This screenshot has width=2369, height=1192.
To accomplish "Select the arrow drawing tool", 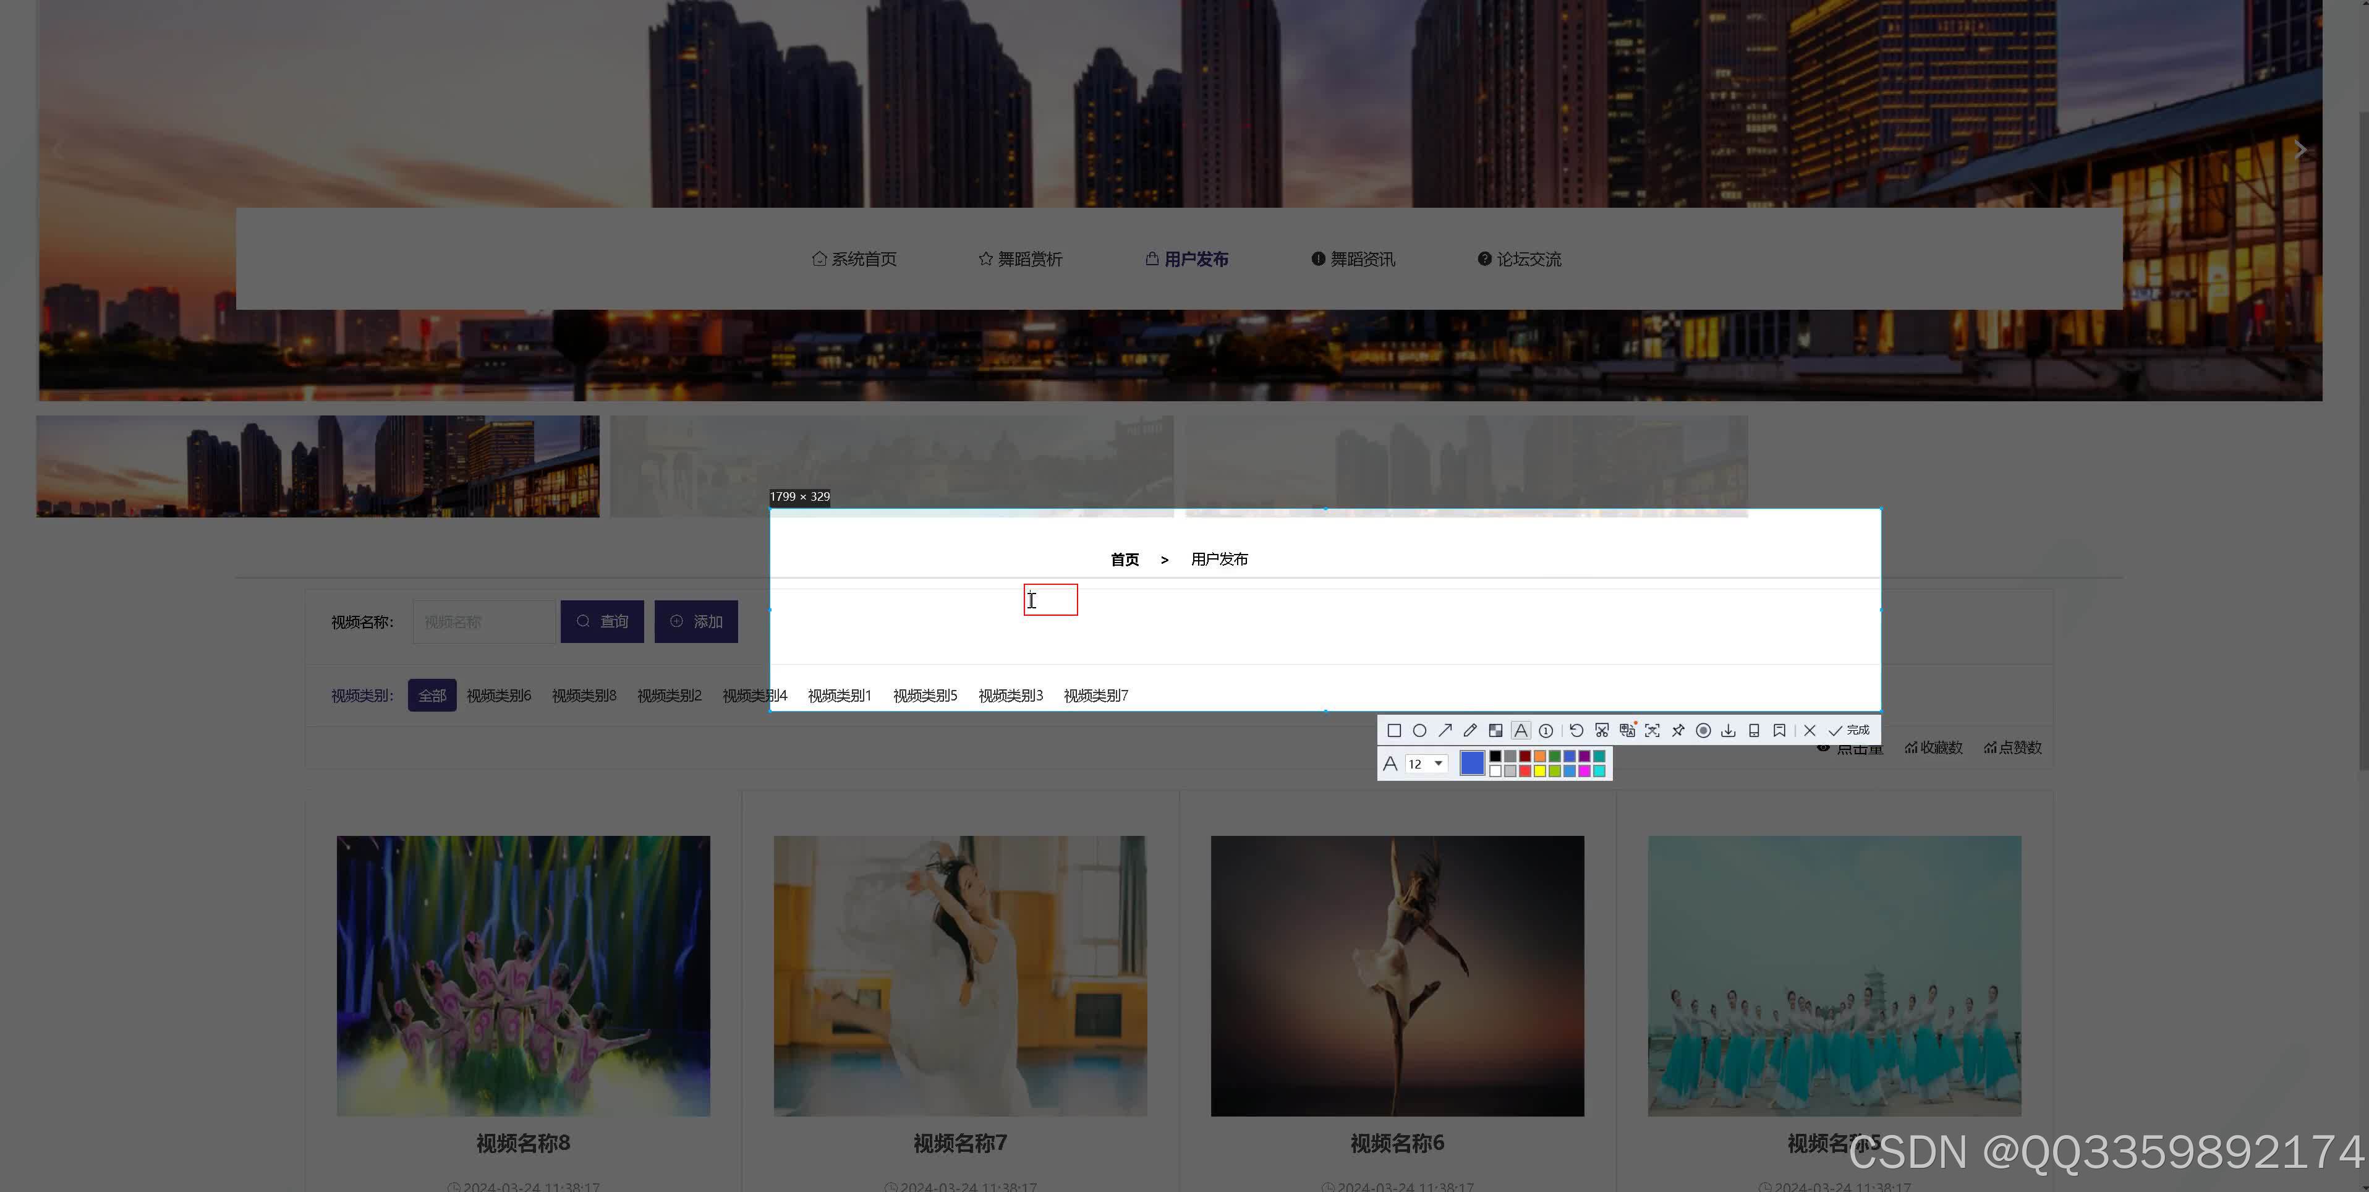I will click(1445, 730).
